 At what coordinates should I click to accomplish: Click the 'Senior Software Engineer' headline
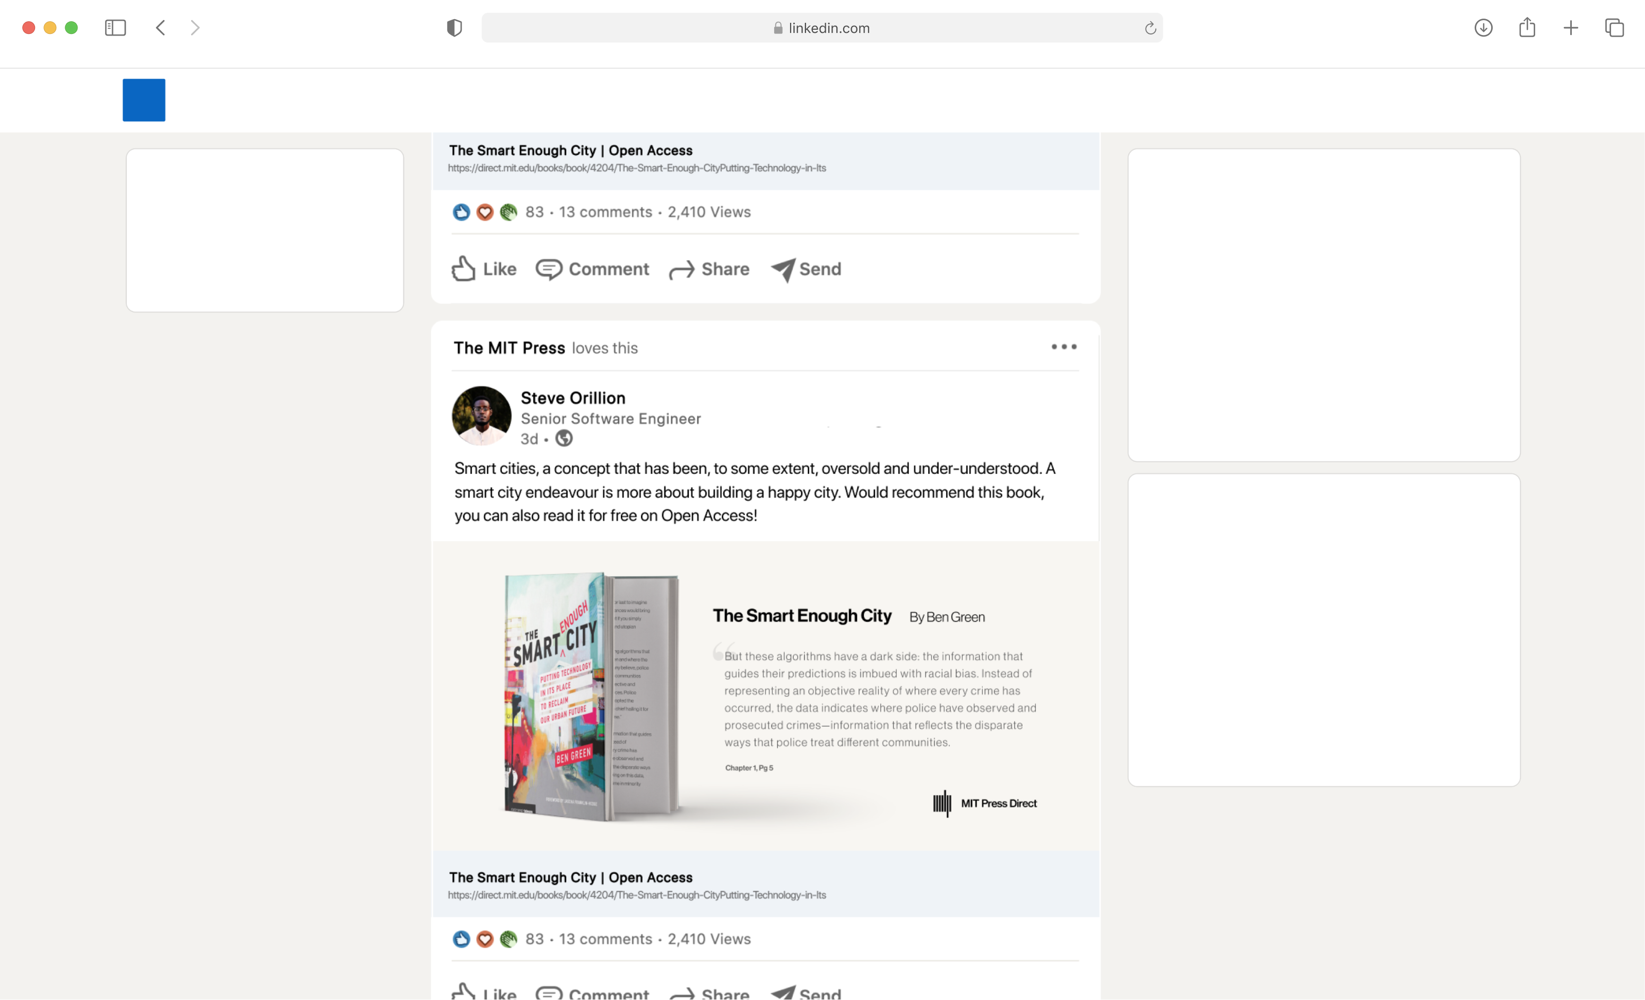click(610, 419)
